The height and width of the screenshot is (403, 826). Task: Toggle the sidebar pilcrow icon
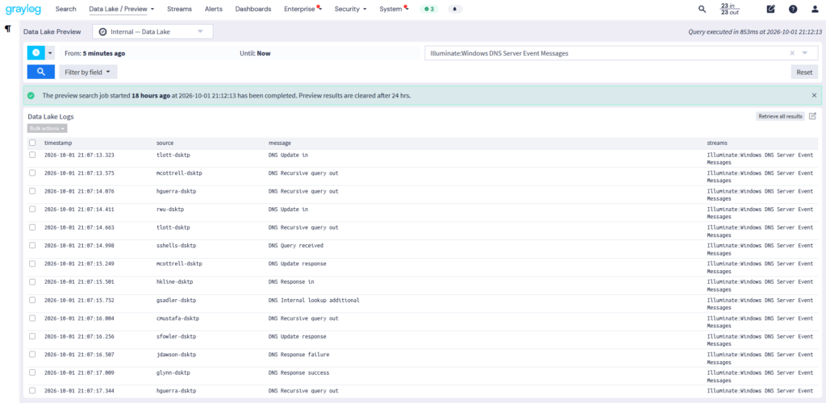click(8, 28)
